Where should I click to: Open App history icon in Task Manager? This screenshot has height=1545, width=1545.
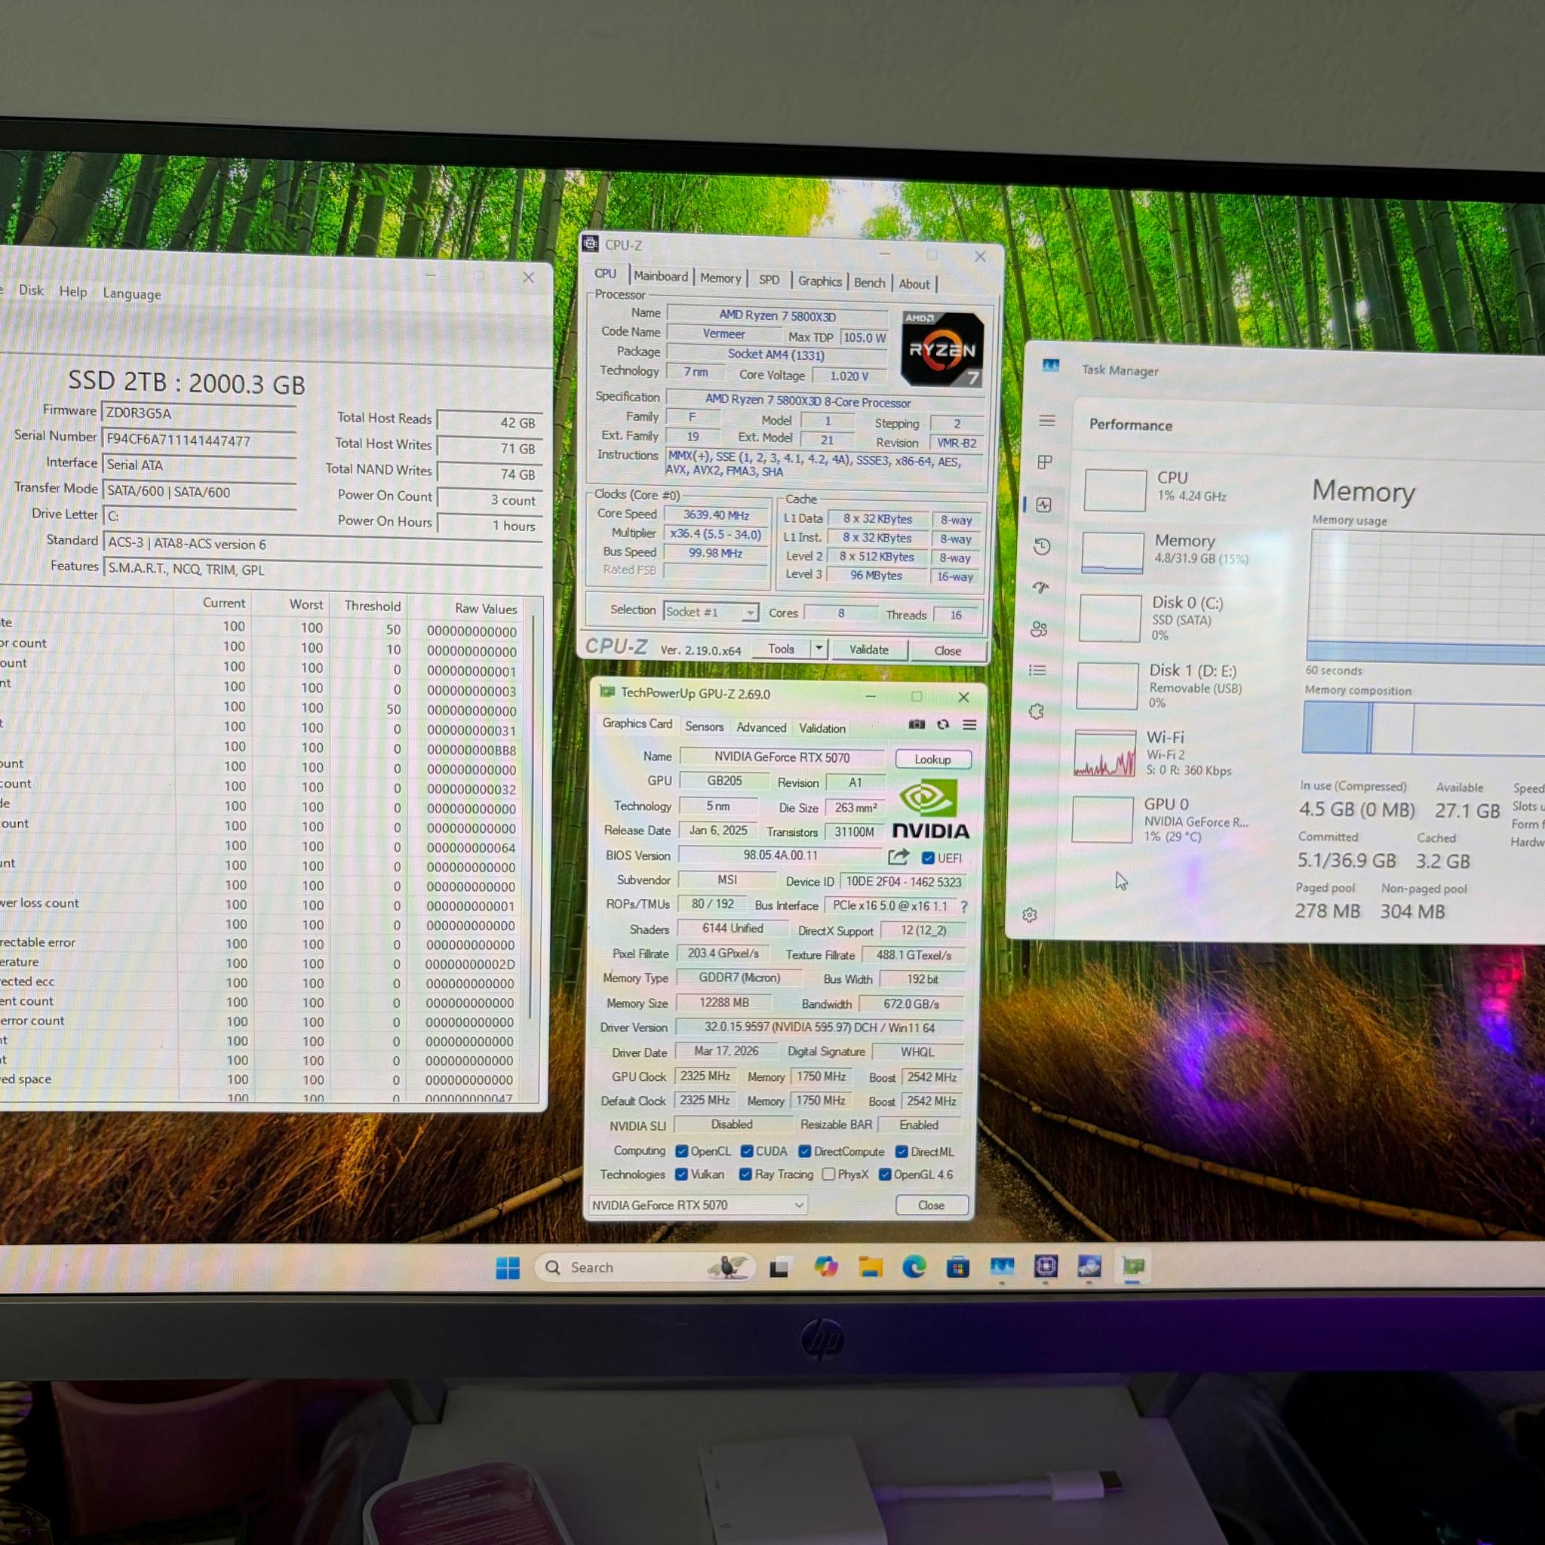1042,546
